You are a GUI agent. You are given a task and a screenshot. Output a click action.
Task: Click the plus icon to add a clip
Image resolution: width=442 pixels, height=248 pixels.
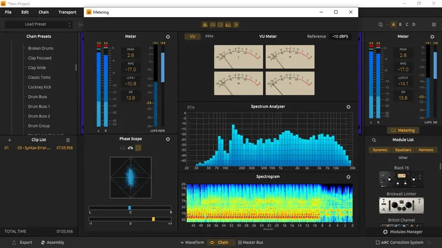coord(9,140)
